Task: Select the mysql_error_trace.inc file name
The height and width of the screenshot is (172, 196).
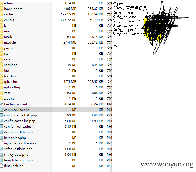Action: (20, 143)
